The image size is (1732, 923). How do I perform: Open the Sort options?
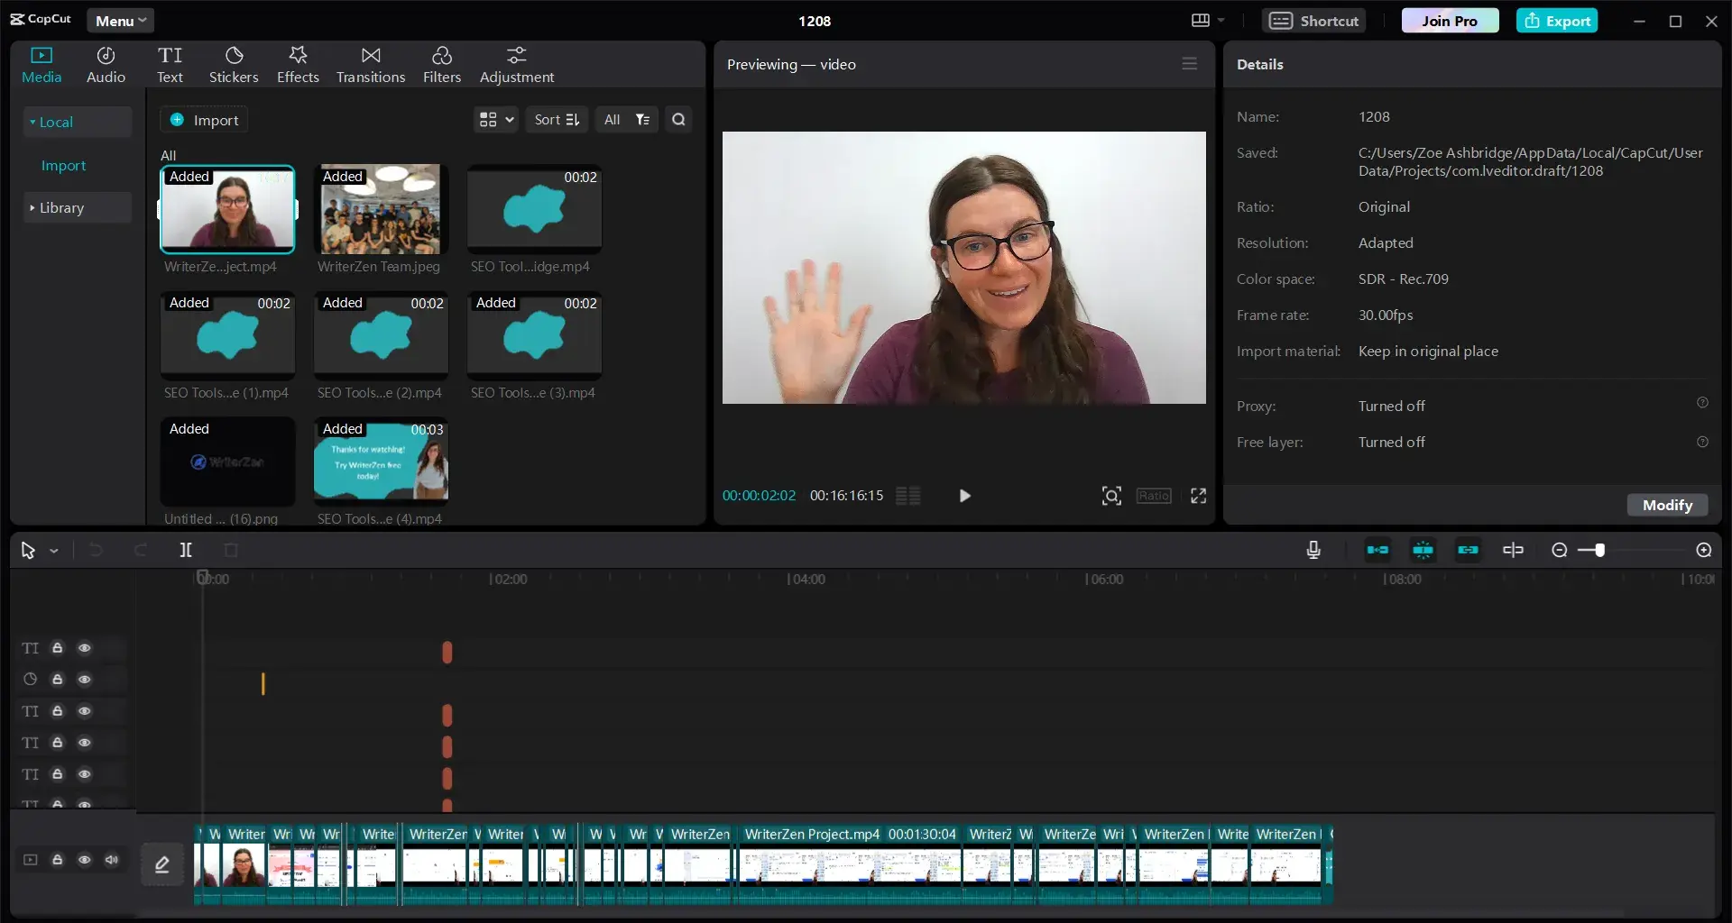pyautogui.click(x=557, y=120)
